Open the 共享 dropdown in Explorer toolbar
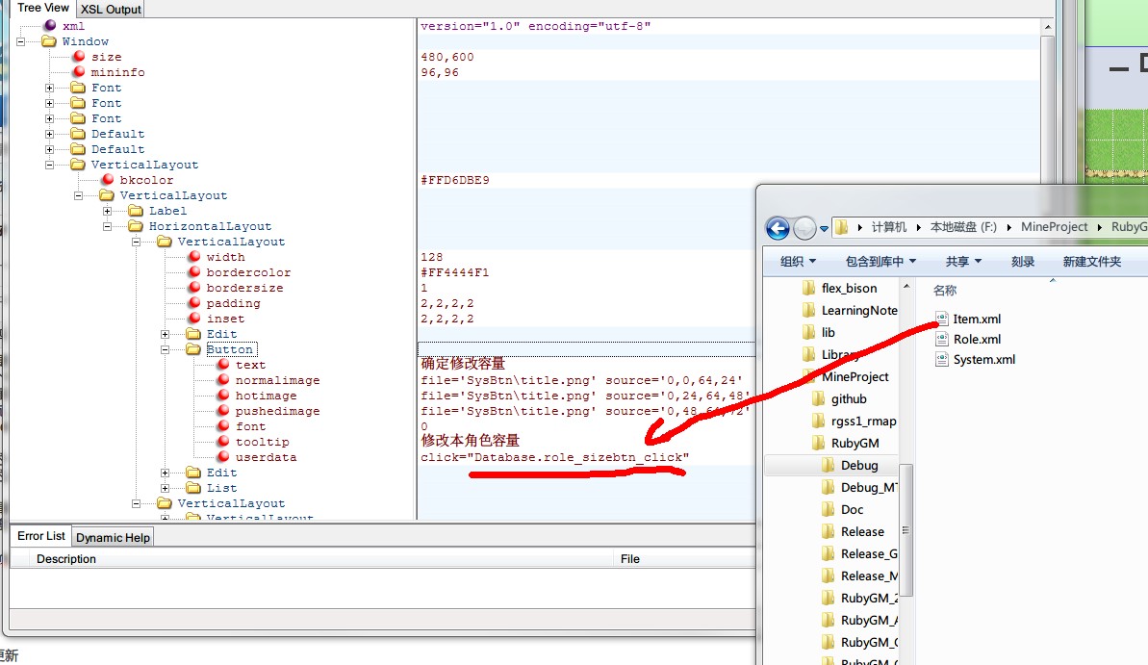Viewport: 1148px width, 665px height. [x=963, y=262]
